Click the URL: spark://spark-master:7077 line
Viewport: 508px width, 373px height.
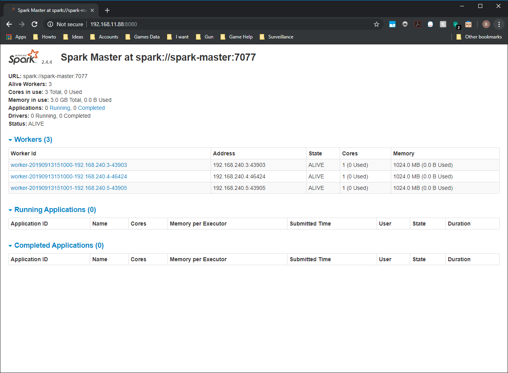[48, 76]
